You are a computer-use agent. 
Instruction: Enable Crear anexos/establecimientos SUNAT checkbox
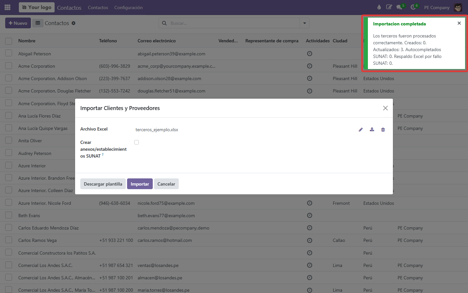[x=136, y=142]
